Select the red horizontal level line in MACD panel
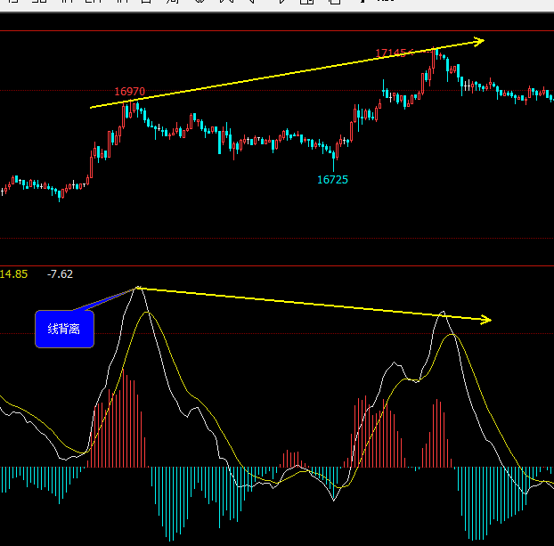554x546 pixels. (267, 334)
